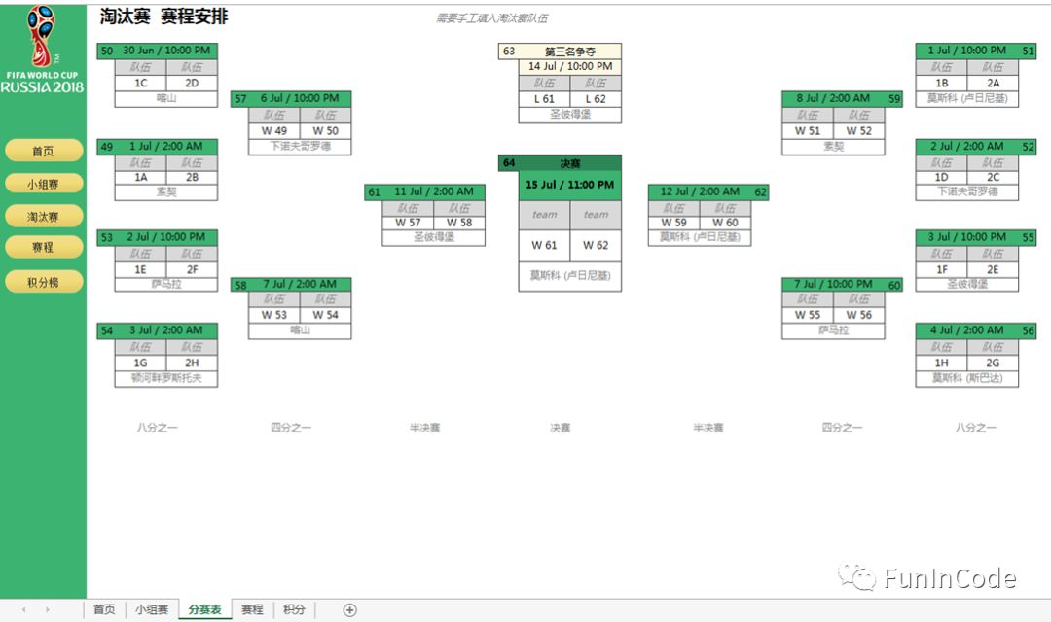Screen dimensions: 1051x622
Task: Click the 赛程 sidebar button
Action: click(44, 247)
